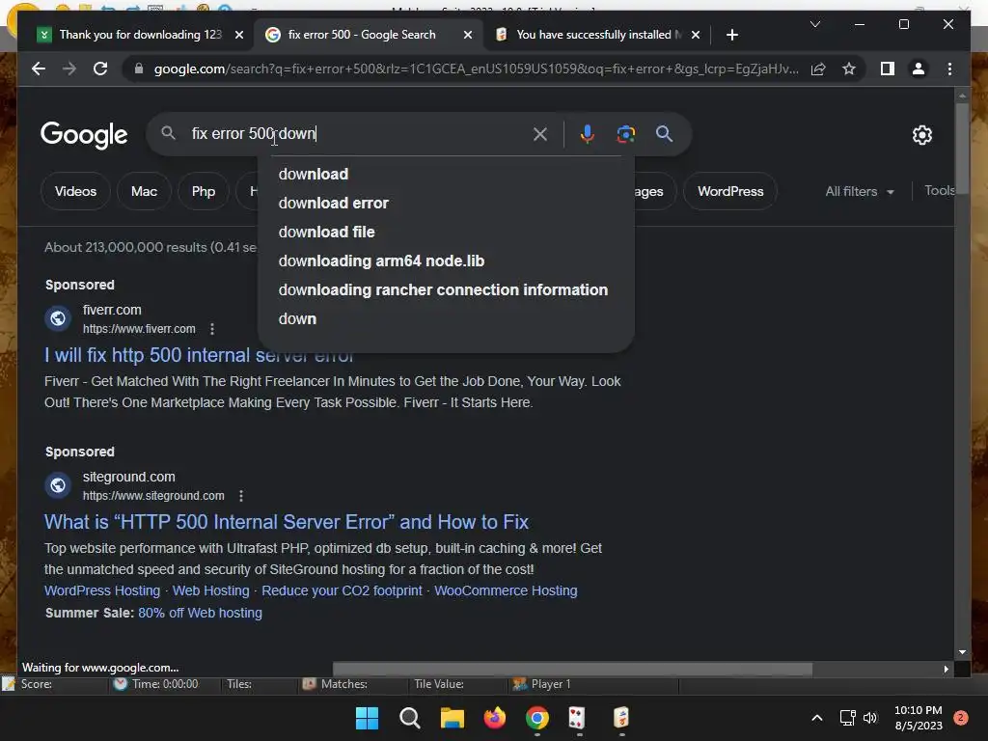Search by image with Google Lens

[625, 133]
